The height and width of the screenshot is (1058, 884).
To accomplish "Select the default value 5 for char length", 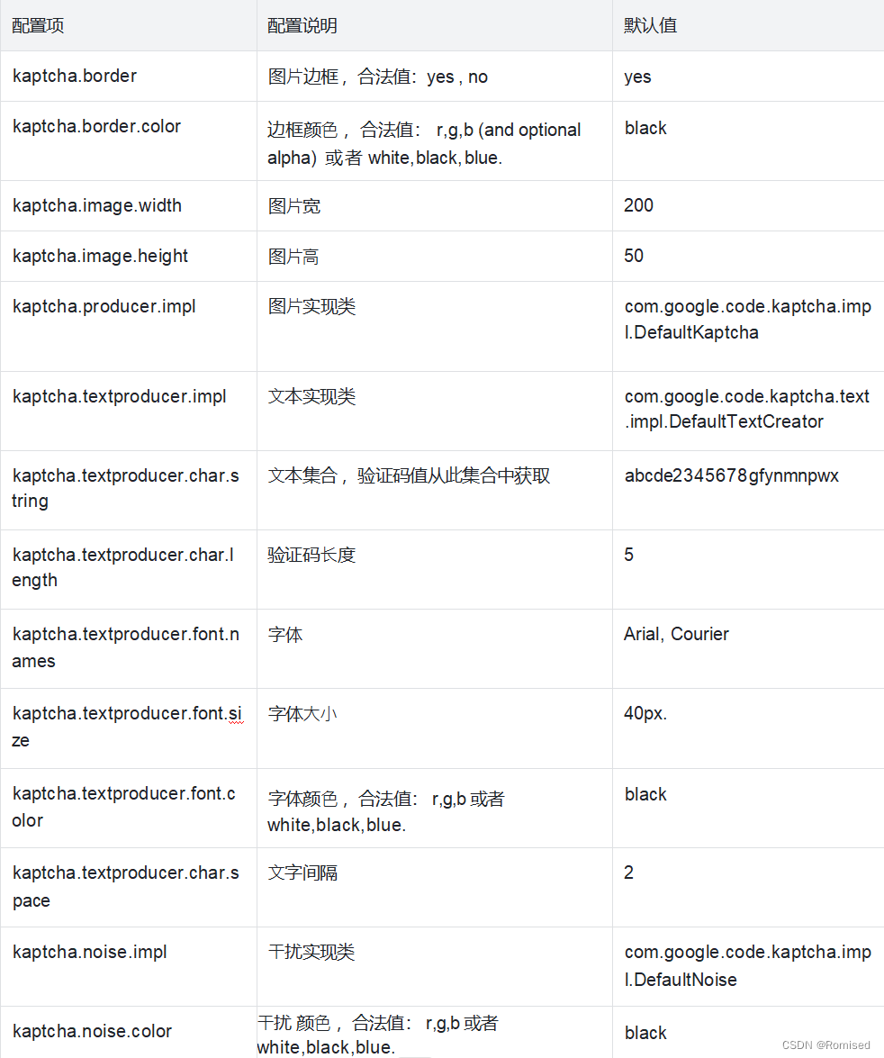I will tap(627, 555).
